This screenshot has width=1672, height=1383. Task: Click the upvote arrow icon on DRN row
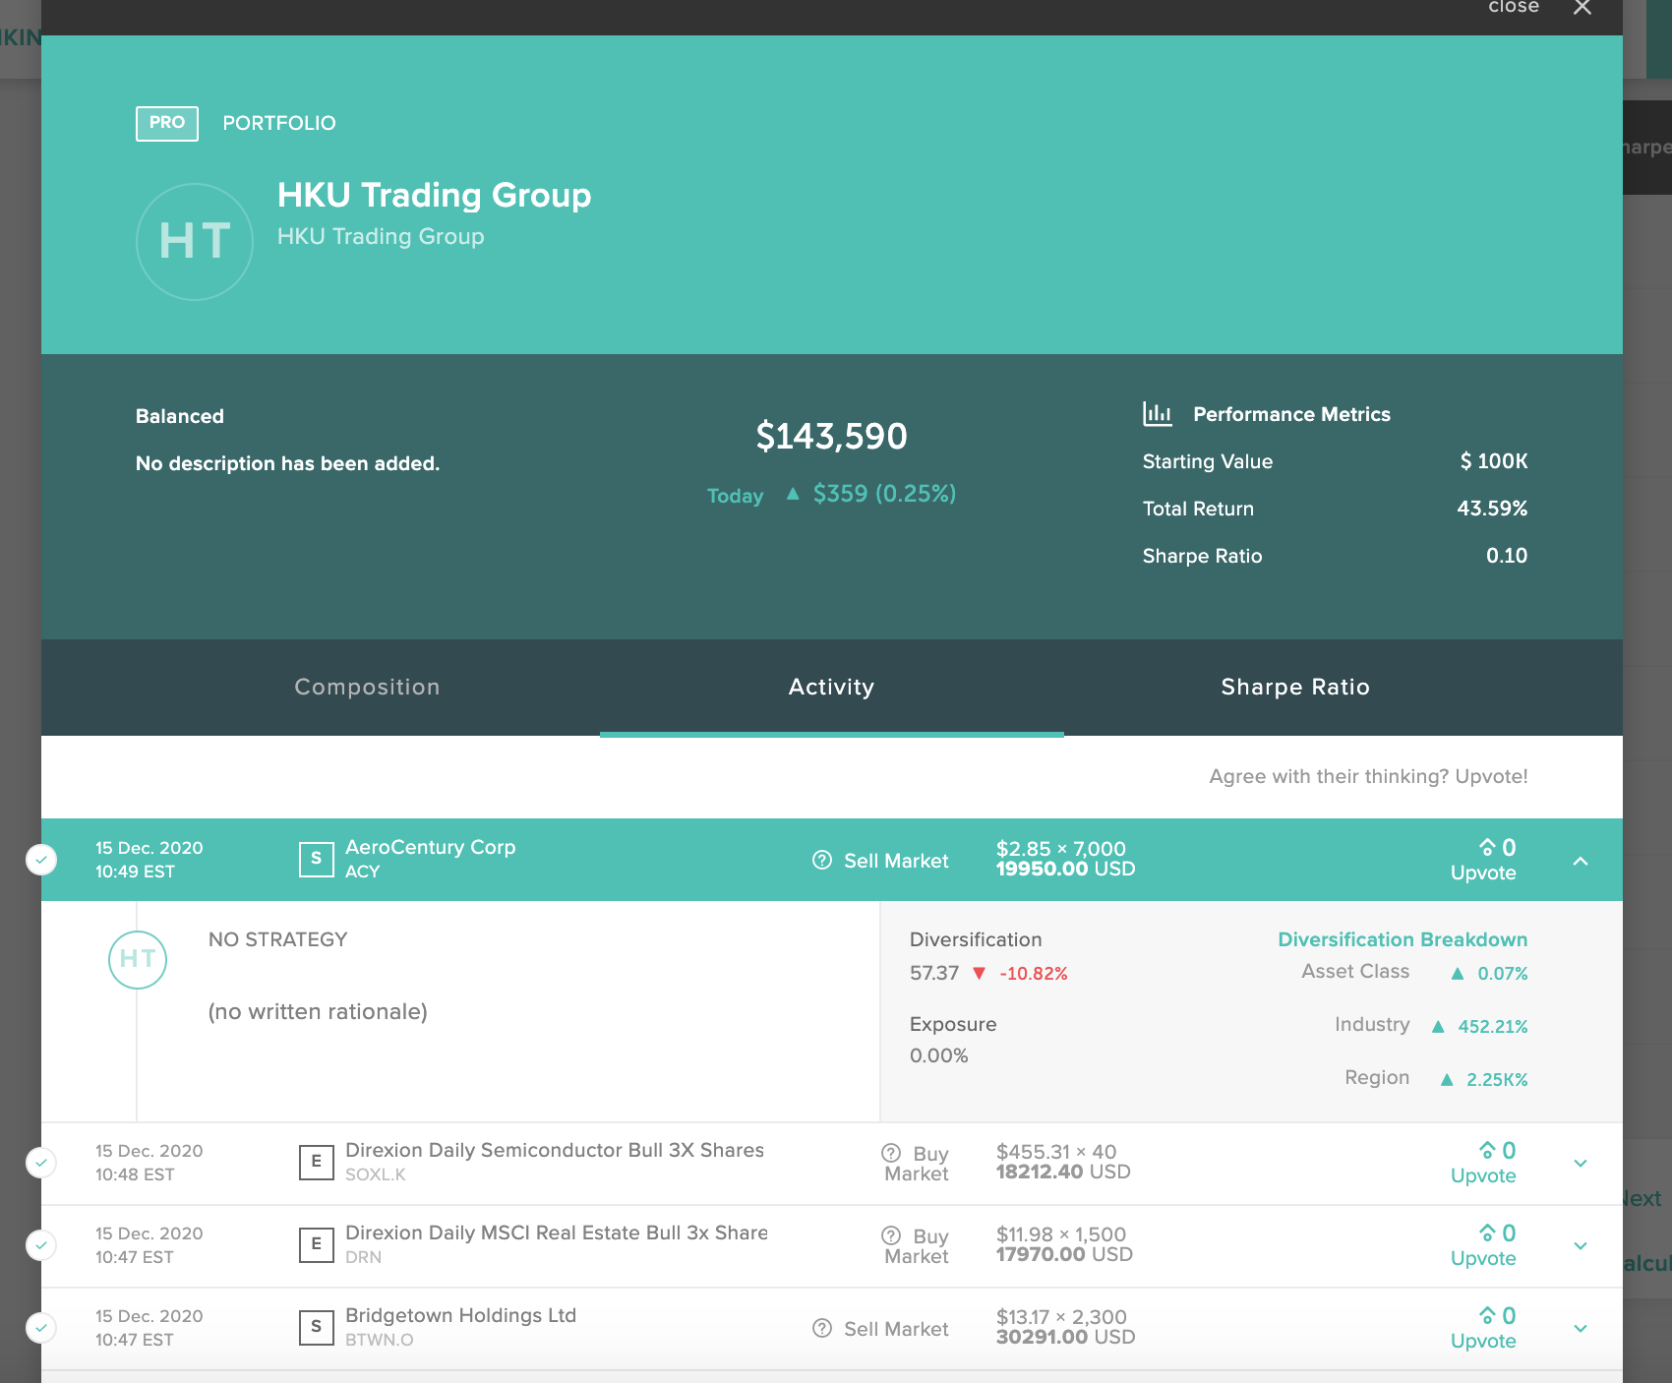tap(1487, 1233)
